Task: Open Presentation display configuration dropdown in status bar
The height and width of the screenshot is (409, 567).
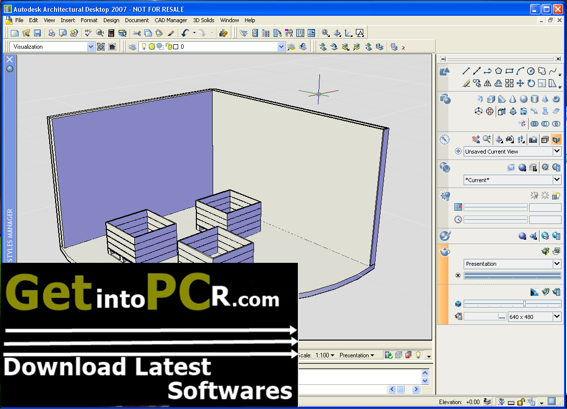Action: 356,355
